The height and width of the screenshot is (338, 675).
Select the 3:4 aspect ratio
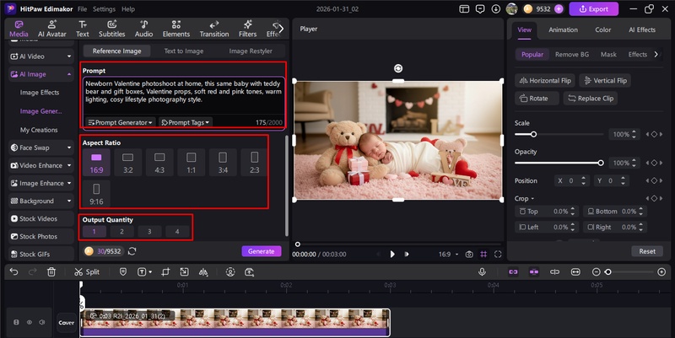click(x=223, y=163)
